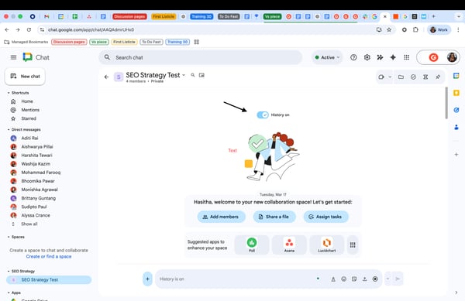This screenshot has height=301, width=465.
Task: Bookmark this page with star icon
Action: [389, 29]
